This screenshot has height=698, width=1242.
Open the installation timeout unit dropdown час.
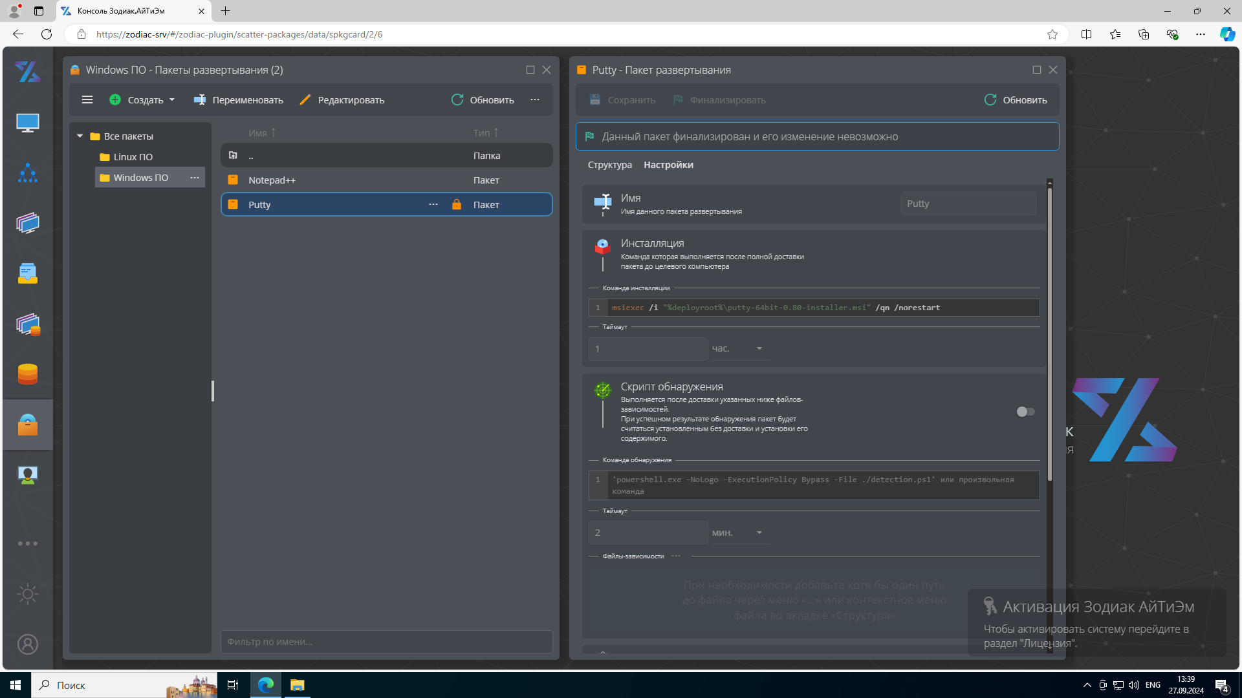(739, 349)
